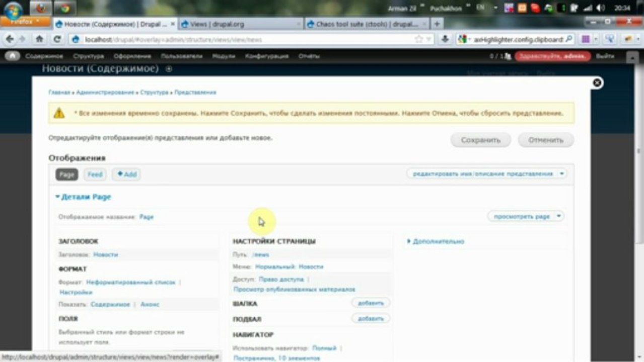Screen dimensions: 644x362
Task: Open Конфигурация admin menu
Action: [x=267, y=56]
